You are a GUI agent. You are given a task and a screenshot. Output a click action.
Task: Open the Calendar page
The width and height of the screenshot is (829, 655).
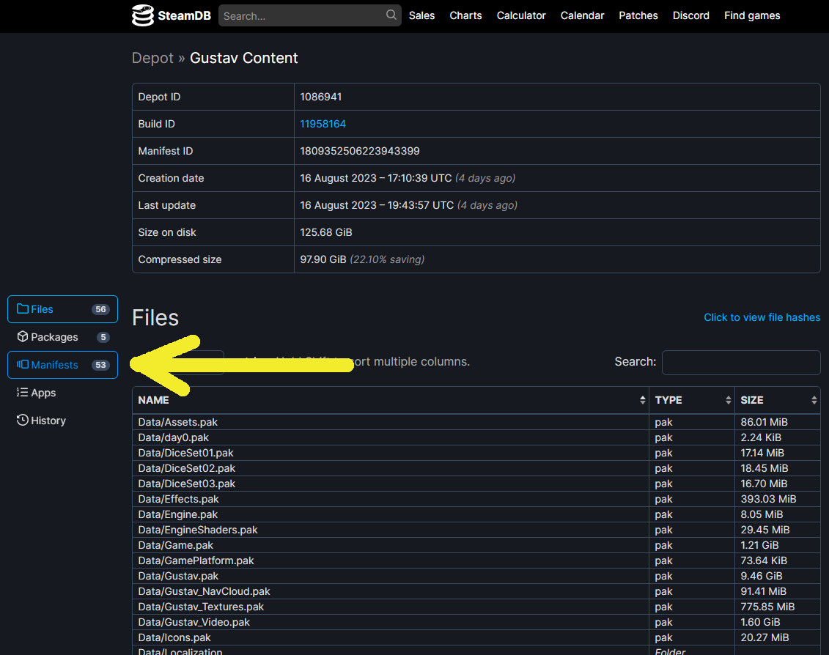coord(582,15)
